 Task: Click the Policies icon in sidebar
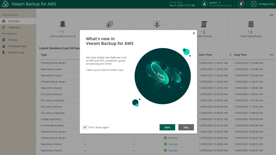tap(4, 40)
